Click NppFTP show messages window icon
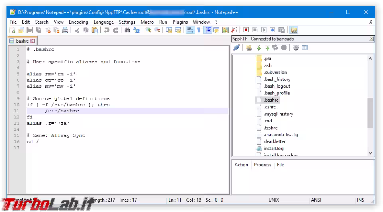The width and height of the screenshot is (383, 212). (x=304, y=47)
